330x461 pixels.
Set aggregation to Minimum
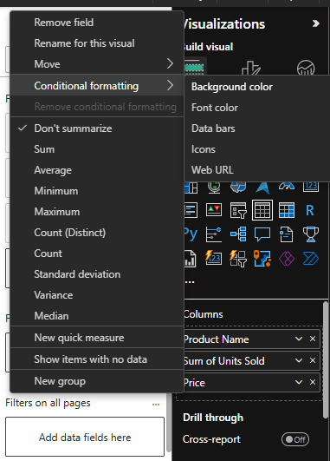click(x=97, y=191)
